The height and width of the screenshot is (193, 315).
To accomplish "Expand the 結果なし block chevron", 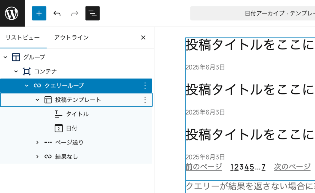I will point(37,156).
